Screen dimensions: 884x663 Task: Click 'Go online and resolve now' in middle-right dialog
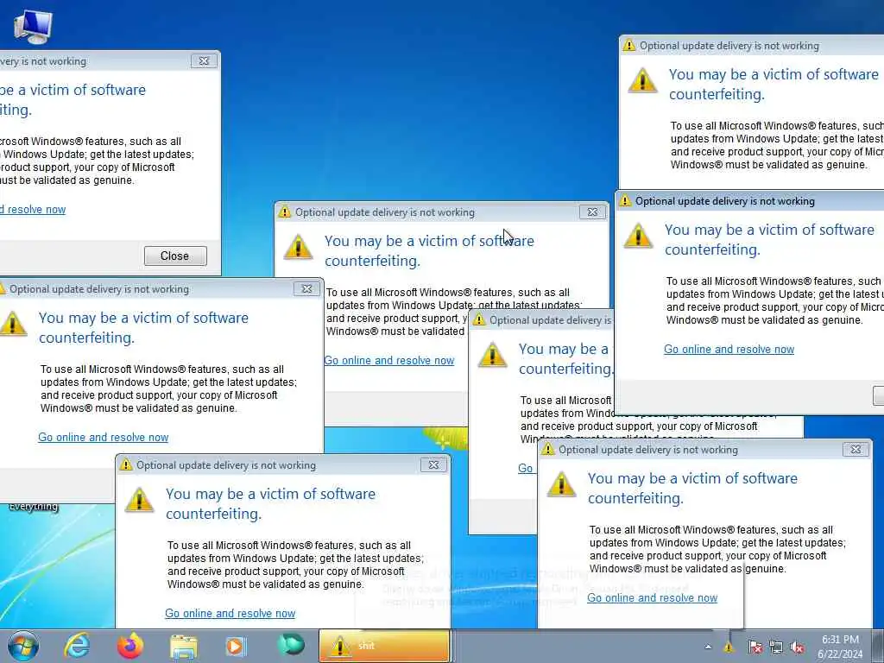729,349
